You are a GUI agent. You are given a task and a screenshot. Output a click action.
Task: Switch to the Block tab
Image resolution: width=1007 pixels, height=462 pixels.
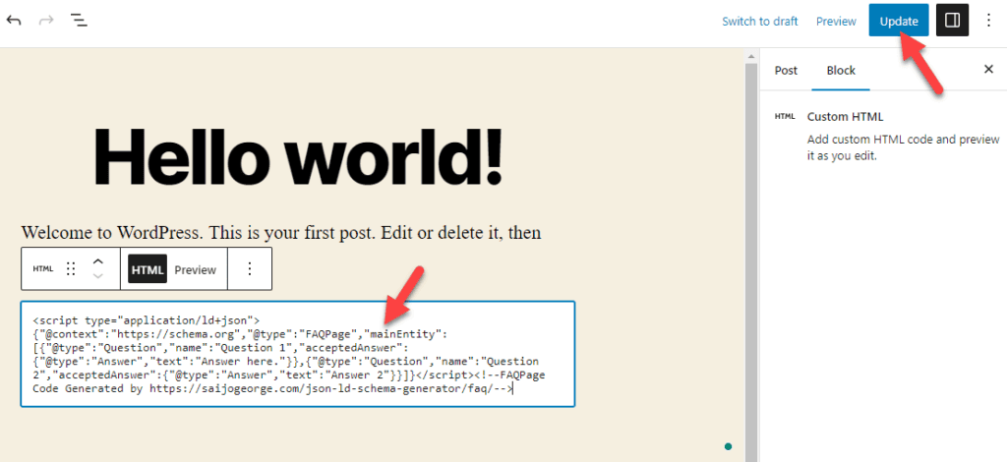click(x=841, y=70)
